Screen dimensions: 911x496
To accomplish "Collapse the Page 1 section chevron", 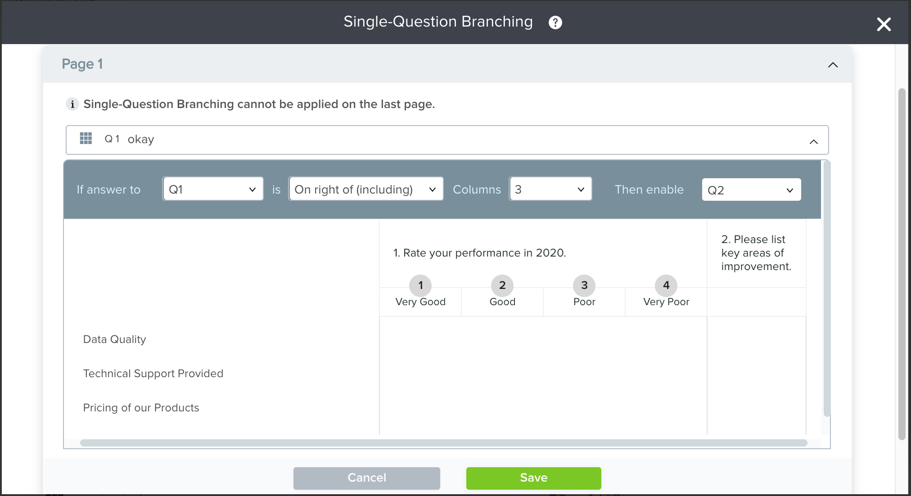I will tap(833, 65).
